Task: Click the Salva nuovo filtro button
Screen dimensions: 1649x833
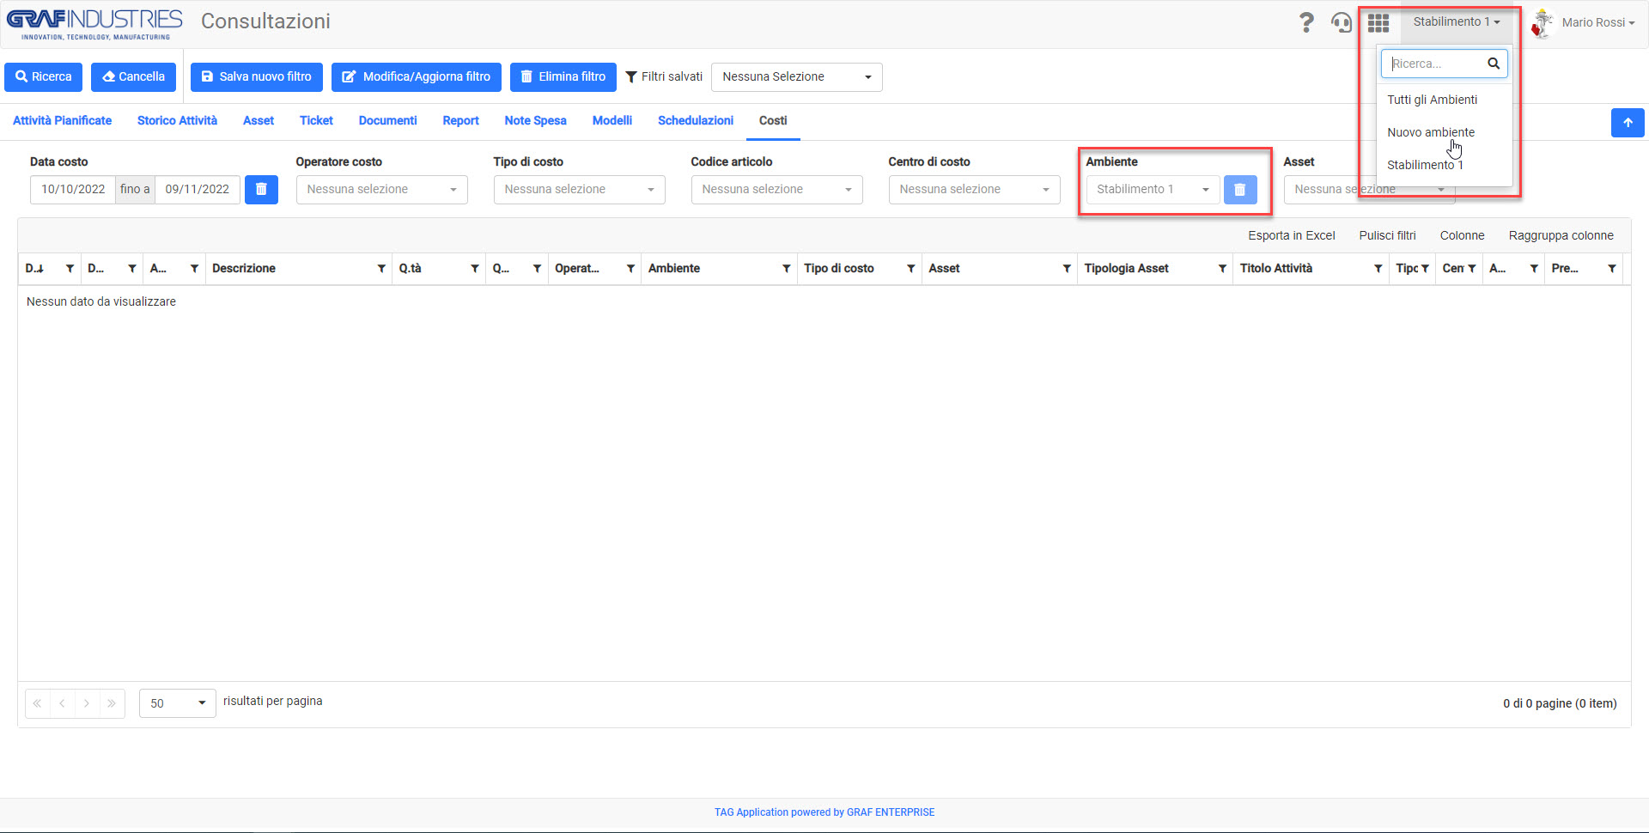Action: tap(257, 76)
